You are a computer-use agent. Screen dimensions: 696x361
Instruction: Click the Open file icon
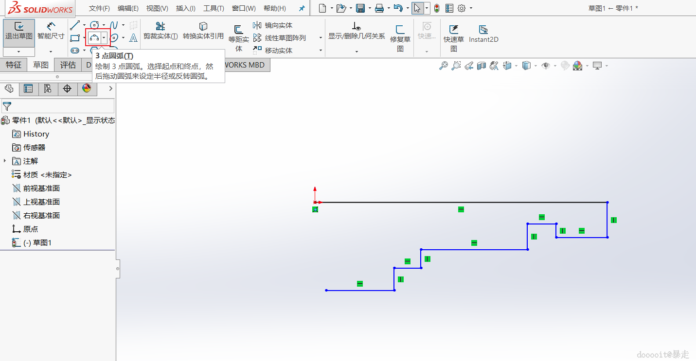341,8
